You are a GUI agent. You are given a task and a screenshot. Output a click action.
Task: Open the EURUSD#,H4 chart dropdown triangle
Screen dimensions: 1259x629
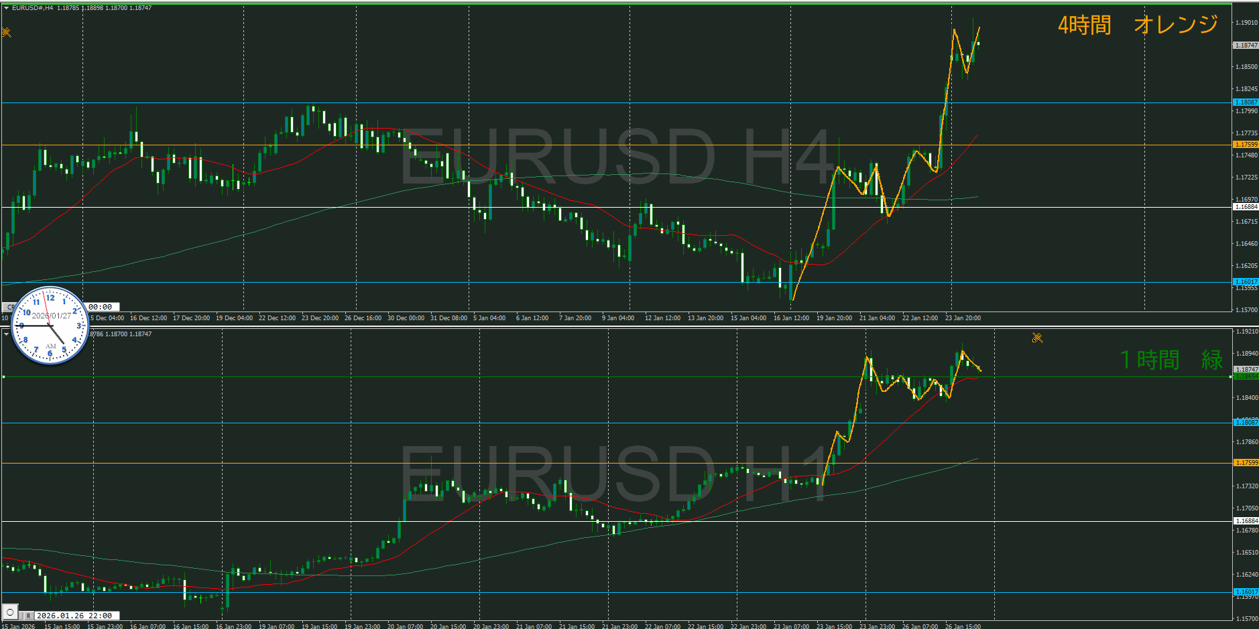pos(6,8)
